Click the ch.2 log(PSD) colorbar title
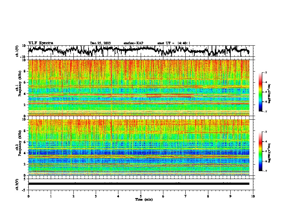Image resolution: width=285 pixels, height=220 pixels. click(270, 152)
